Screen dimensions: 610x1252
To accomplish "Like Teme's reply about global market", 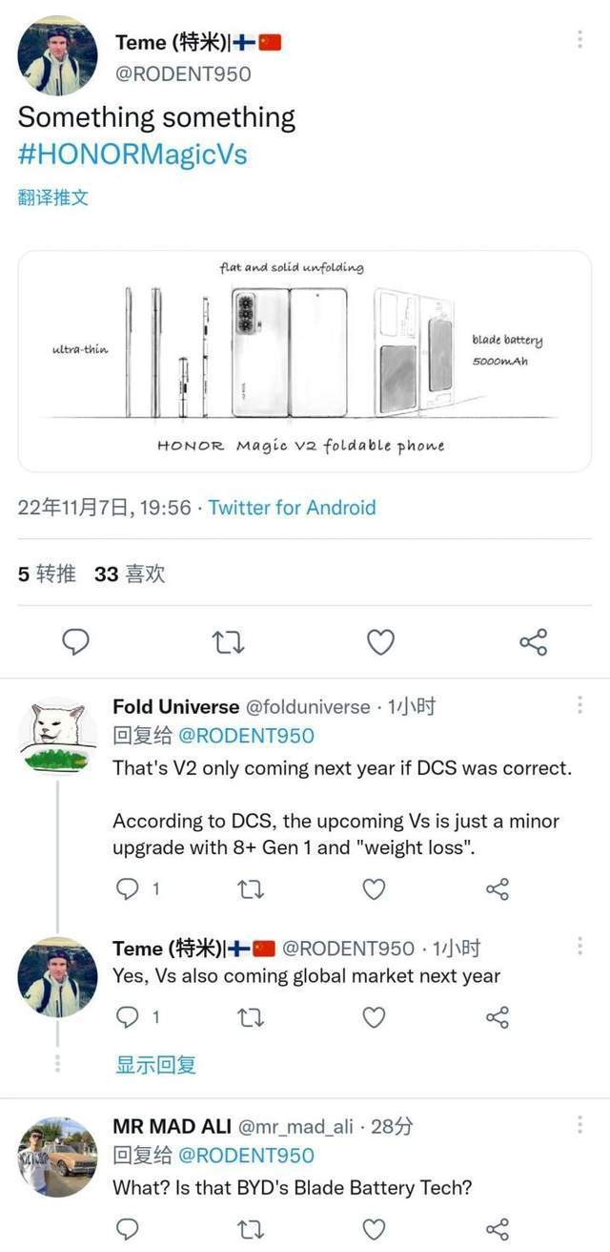I will [374, 1017].
